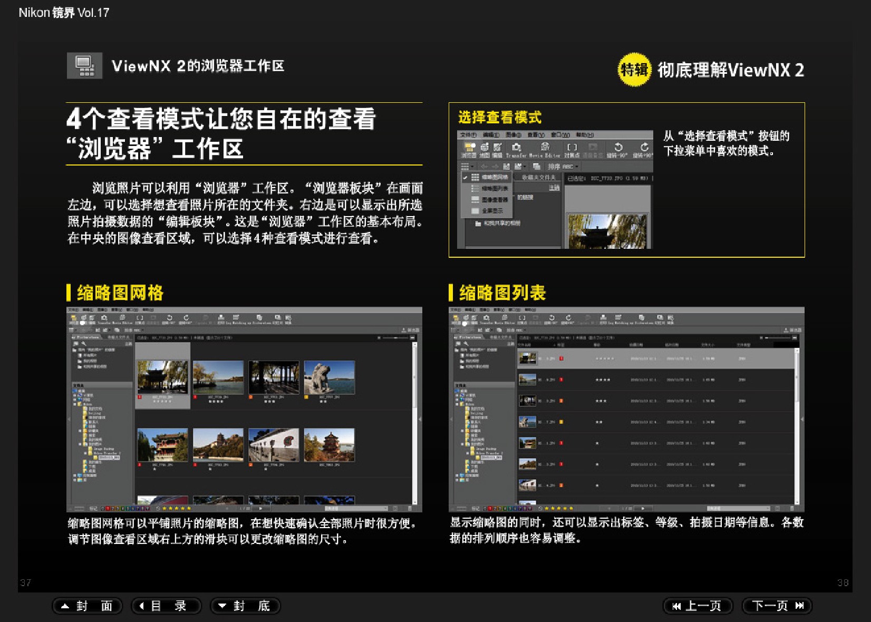871x622 pixels.
Task: Rotate counterclockwise icon in grid screenshot toolbar
Action: coord(170,318)
